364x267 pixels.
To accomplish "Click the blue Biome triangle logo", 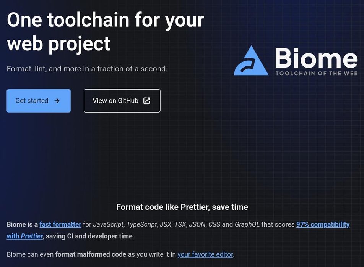I will [x=251, y=61].
